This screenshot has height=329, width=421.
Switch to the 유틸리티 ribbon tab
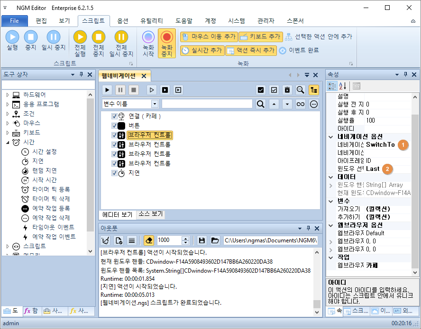pyautogui.click(x=152, y=21)
